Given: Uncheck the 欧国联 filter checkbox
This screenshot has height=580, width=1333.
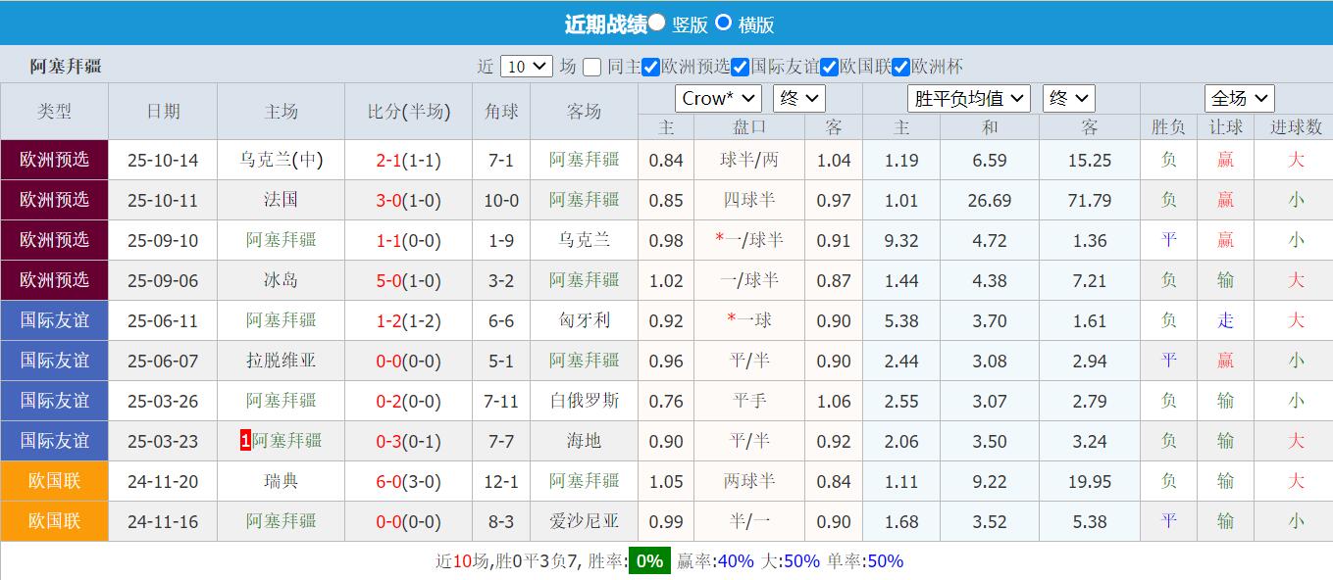Looking at the screenshot, I should 830,67.
